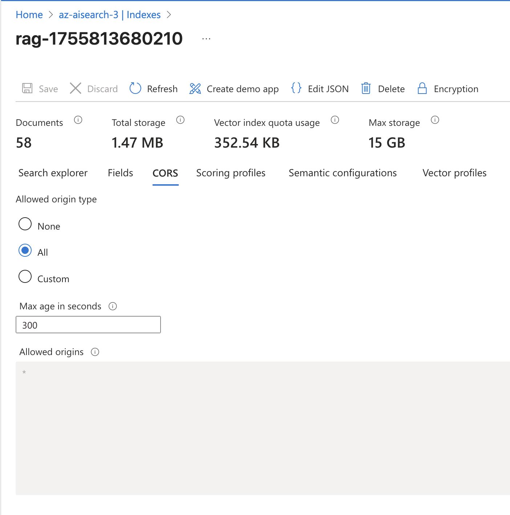The width and height of the screenshot is (510, 515).
Task: Select the All allowed origin type
Action: [x=25, y=250]
